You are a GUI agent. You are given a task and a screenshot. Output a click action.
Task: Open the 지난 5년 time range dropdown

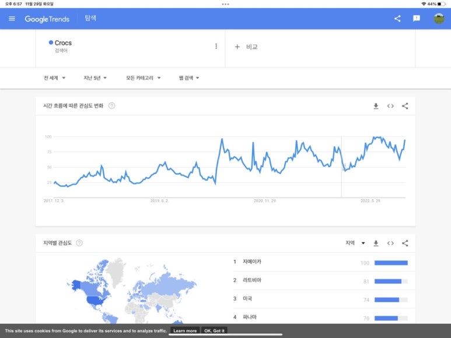point(95,78)
